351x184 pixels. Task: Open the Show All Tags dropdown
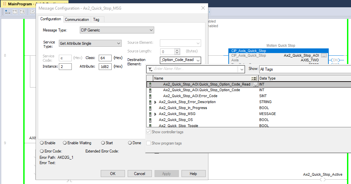point(305,69)
